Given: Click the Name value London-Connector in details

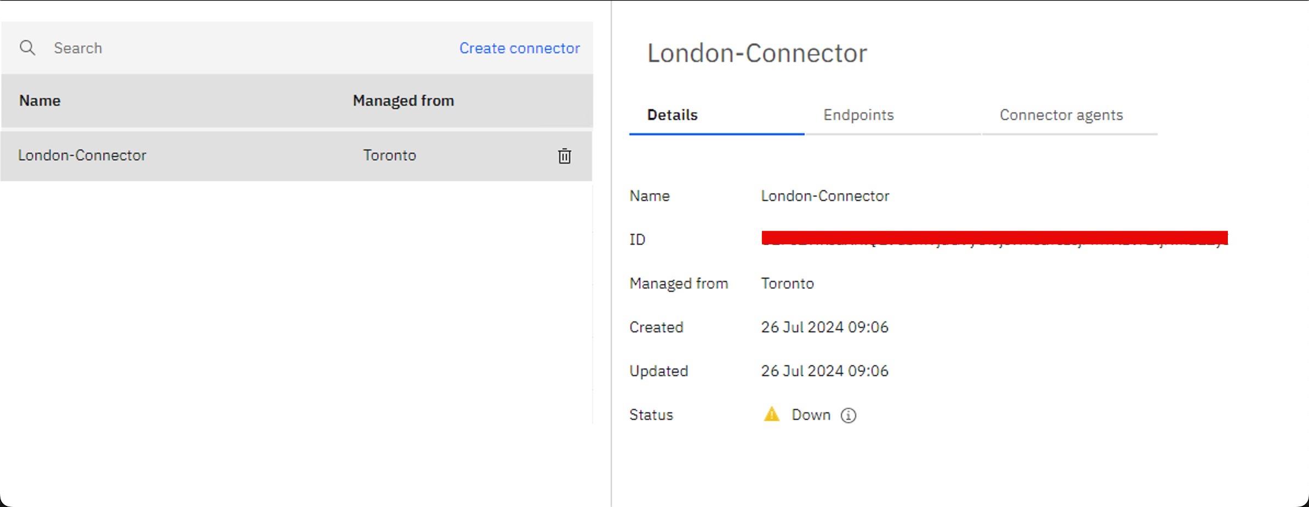Looking at the screenshot, I should (824, 196).
